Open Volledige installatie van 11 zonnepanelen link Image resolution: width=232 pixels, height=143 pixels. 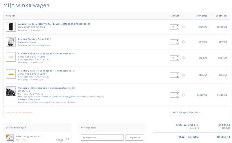click(47, 88)
